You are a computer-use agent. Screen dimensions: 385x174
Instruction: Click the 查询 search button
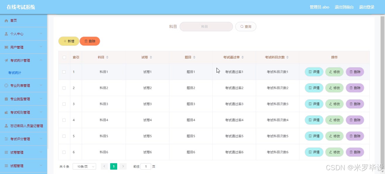tap(246, 27)
